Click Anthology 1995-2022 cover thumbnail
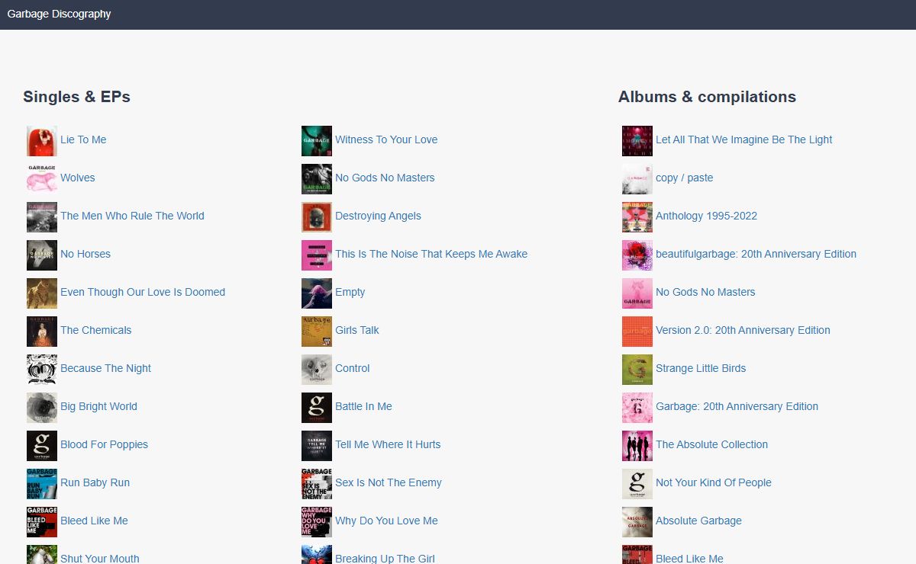Image resolution: width=916 pixels, height=564 pixels. 637,217
